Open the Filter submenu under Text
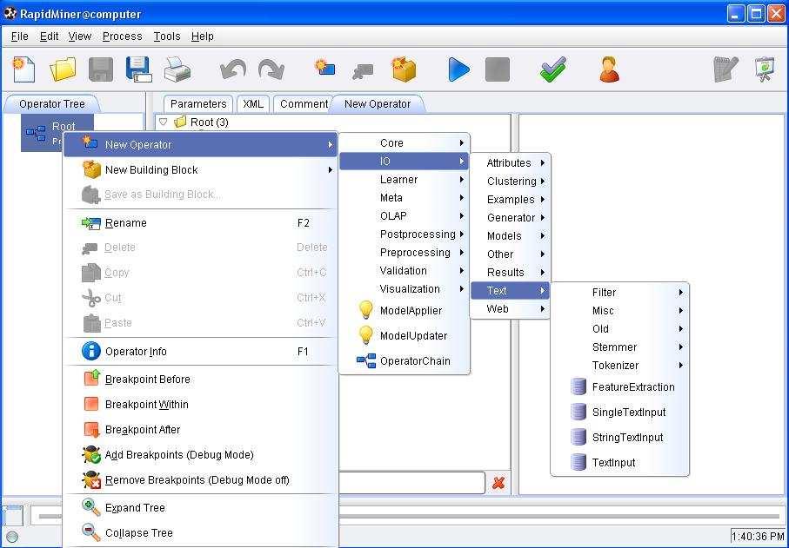This screenshot has width=789, height=548. [x=620, y=293]
